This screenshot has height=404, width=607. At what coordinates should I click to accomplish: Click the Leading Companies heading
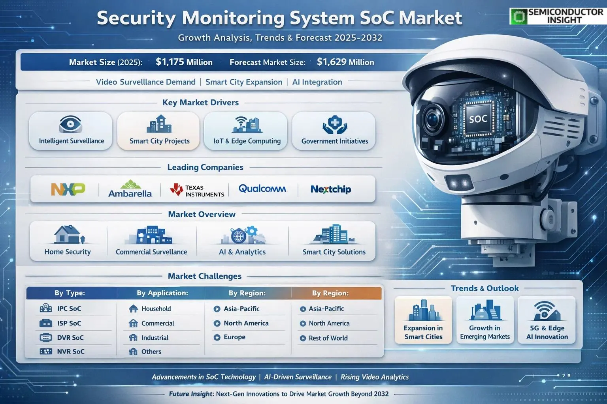tap(205, 167)
